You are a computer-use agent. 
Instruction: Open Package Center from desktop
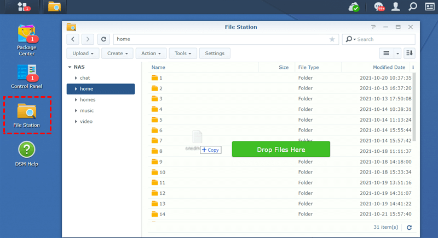[26, 39]
